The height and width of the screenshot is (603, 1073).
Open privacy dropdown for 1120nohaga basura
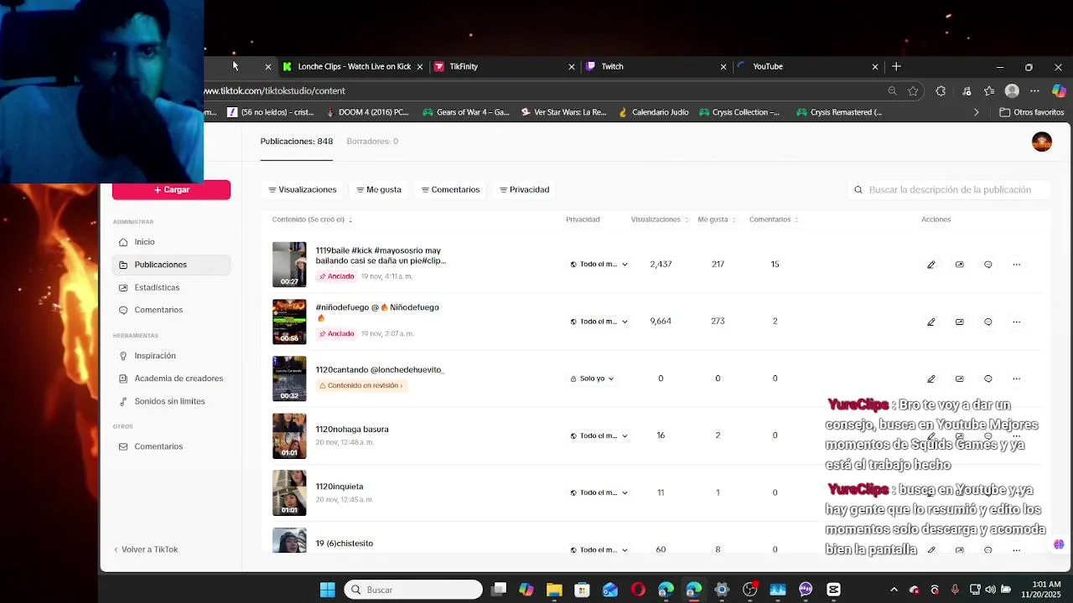599,435
